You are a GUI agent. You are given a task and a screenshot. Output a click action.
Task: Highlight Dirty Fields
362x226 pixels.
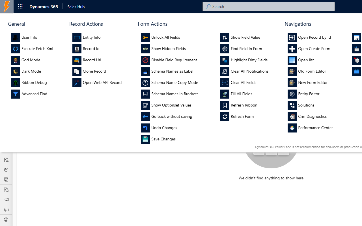[249, 60]
